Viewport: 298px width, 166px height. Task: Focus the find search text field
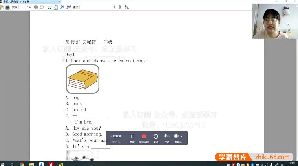(95, 7)
